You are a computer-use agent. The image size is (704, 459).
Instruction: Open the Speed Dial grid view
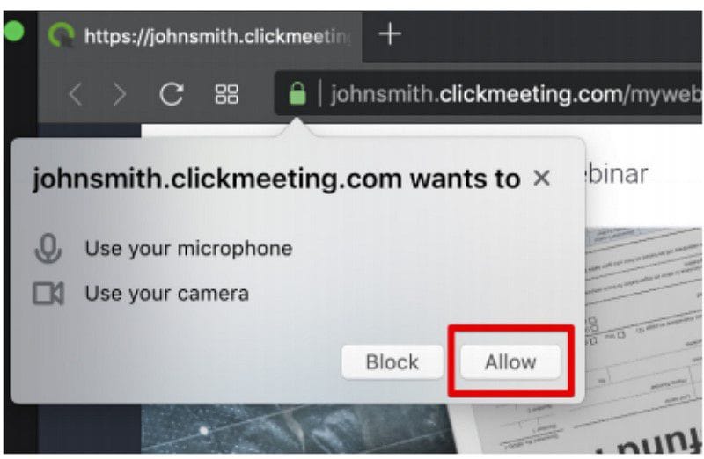click(x=227, y=94)
